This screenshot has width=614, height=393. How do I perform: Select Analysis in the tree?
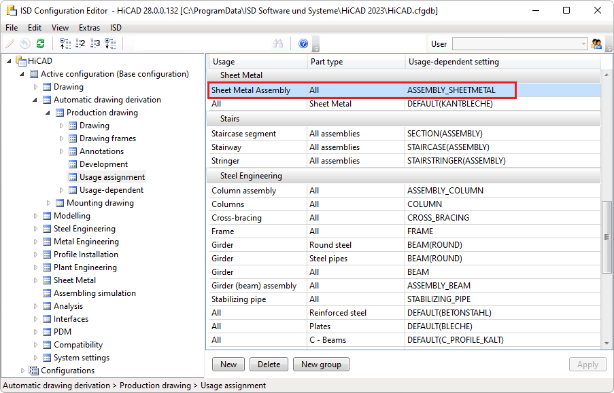[x=68, y=306]
